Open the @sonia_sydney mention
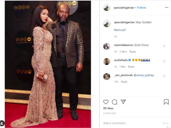The image size is (171, 128). coord(144,75)
